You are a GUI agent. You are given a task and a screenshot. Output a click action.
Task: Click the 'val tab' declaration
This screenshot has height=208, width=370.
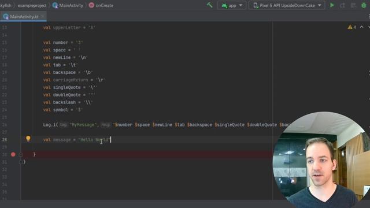(60, 65)
